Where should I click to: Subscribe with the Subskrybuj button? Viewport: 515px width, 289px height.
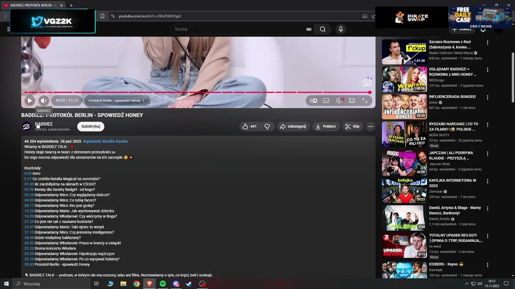point(91,126)
